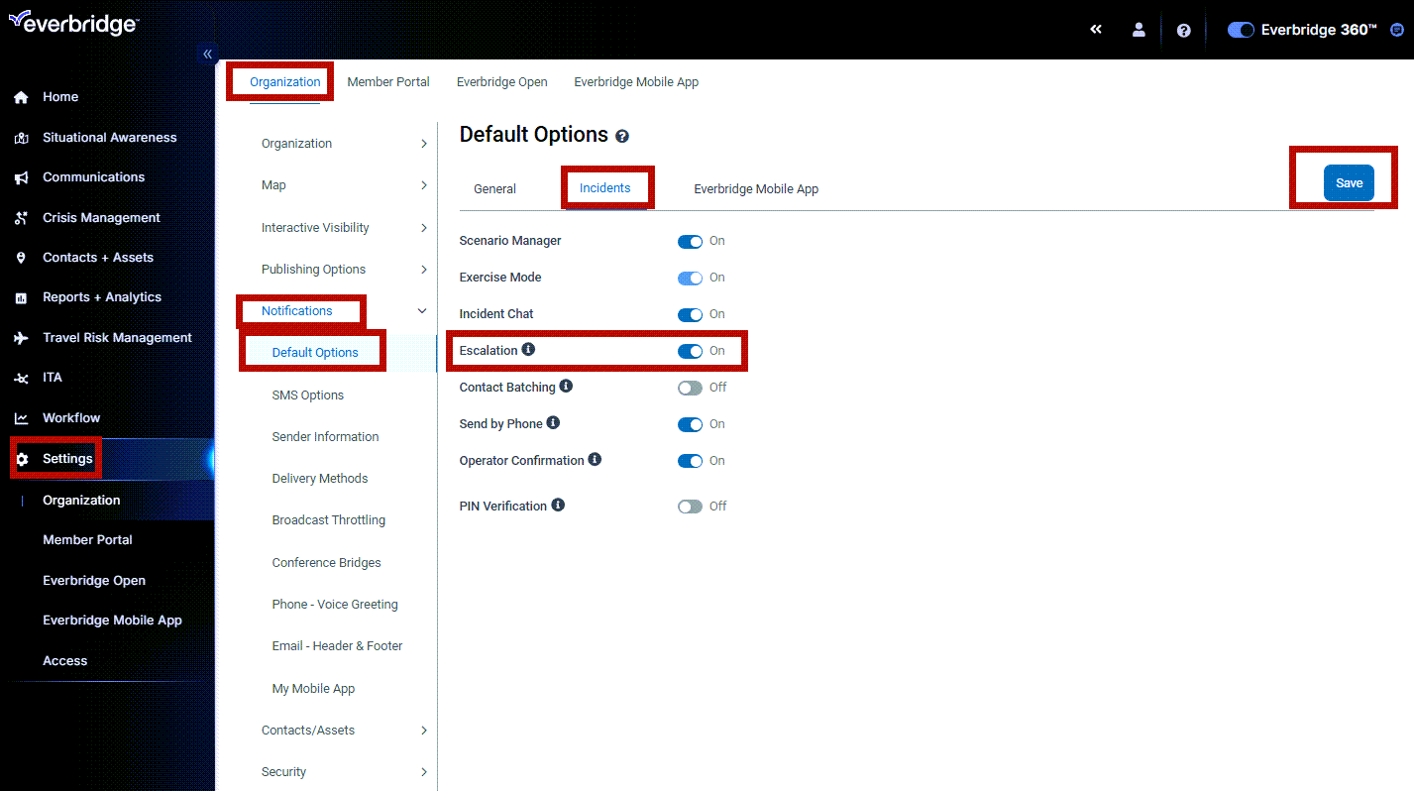The height and width of the screenshot is (791, 1414).
Task: Open Everbridge Mobile App top tab
Action: tap(636, 82)
